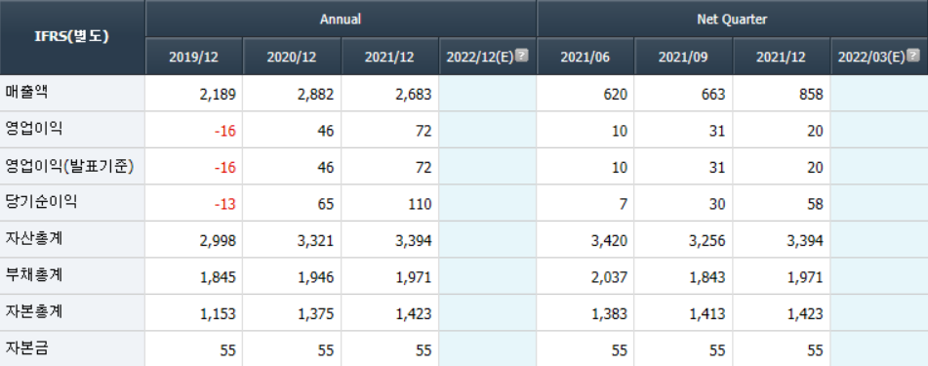Click the 1,375 total equity value
The width and height of the screenshot is (928, 366).
click(x=316, y=314)
